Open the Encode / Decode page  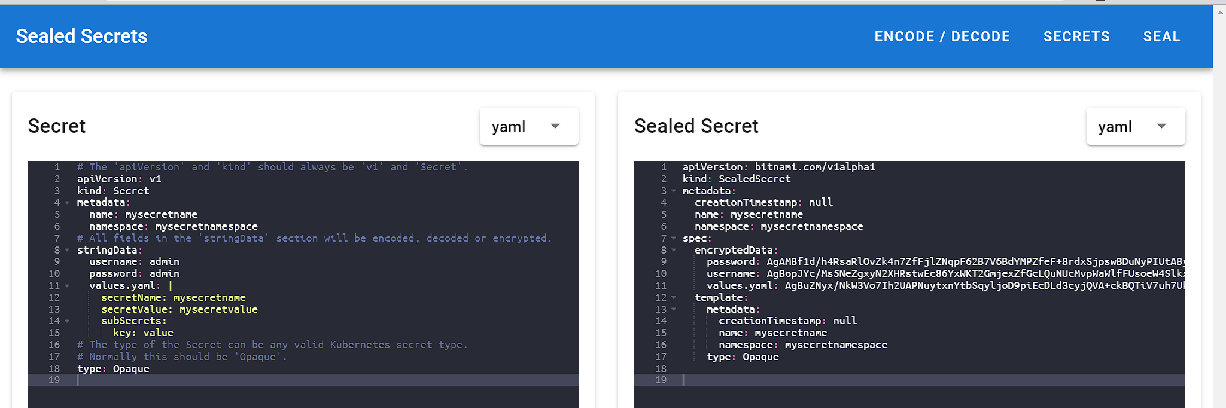point(942,36)
